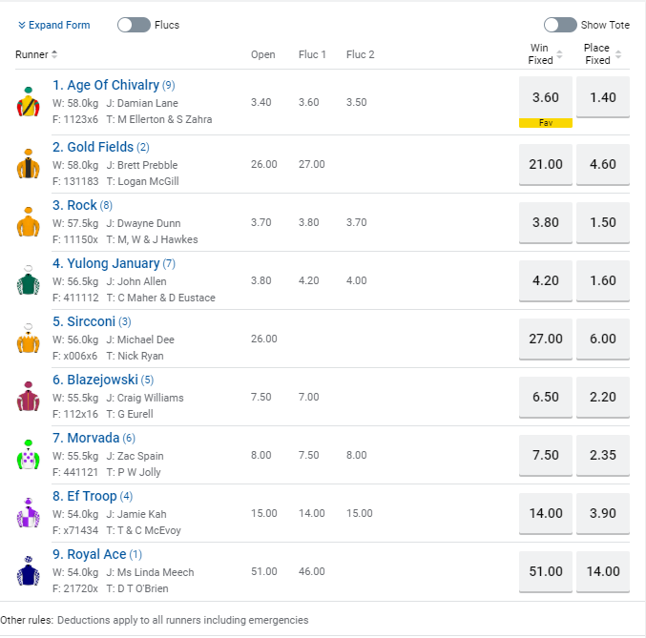This screenshot has height=638, width=646.
Task: Open the Rock runner link
Action: [x=82, y=205]
